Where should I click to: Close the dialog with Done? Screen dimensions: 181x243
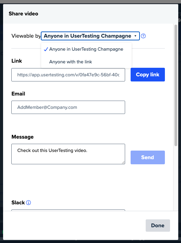[158, 226]
